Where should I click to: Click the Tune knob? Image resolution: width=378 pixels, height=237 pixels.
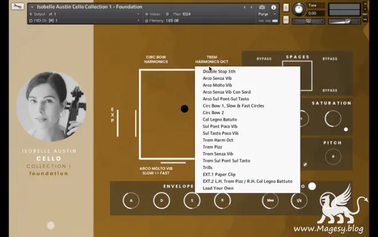[x=299, y=9]
